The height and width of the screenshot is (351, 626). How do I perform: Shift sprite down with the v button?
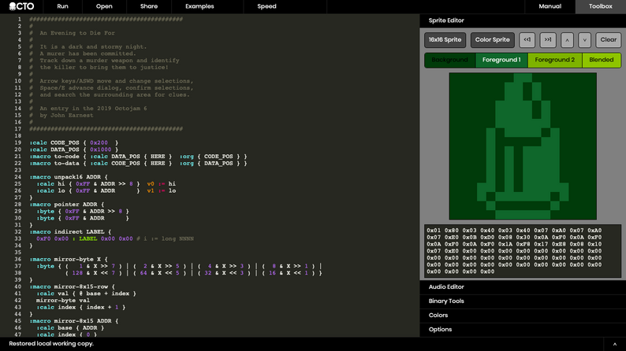click(584, 39)
